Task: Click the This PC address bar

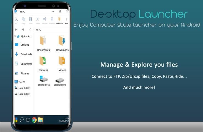Action: click(51, 29)
